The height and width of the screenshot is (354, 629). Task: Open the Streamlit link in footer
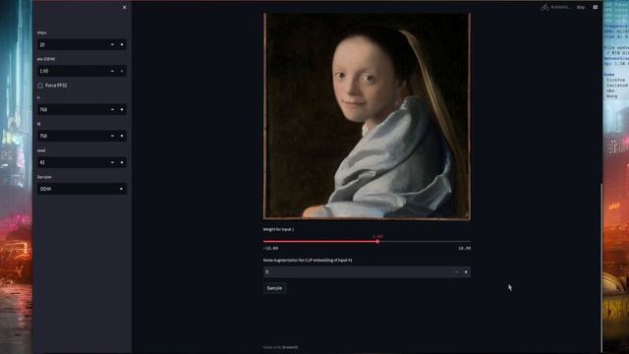[x=289, y=347]
